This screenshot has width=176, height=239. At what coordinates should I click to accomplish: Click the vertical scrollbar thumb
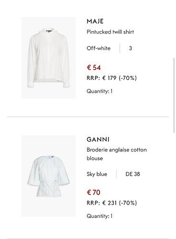(174, 95)
